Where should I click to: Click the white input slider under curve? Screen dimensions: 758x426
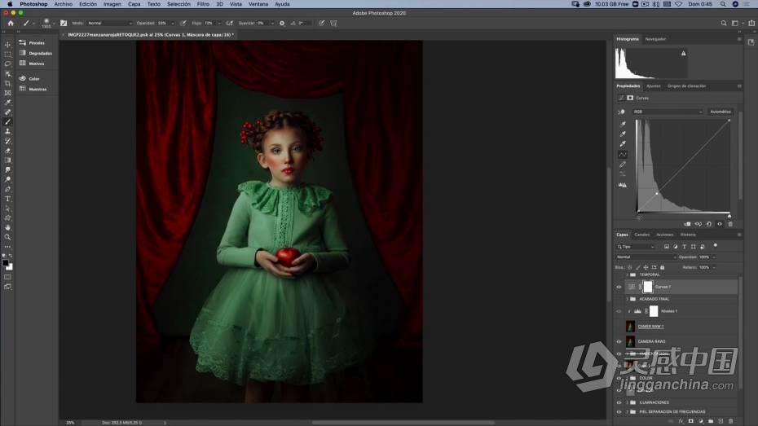729,215
